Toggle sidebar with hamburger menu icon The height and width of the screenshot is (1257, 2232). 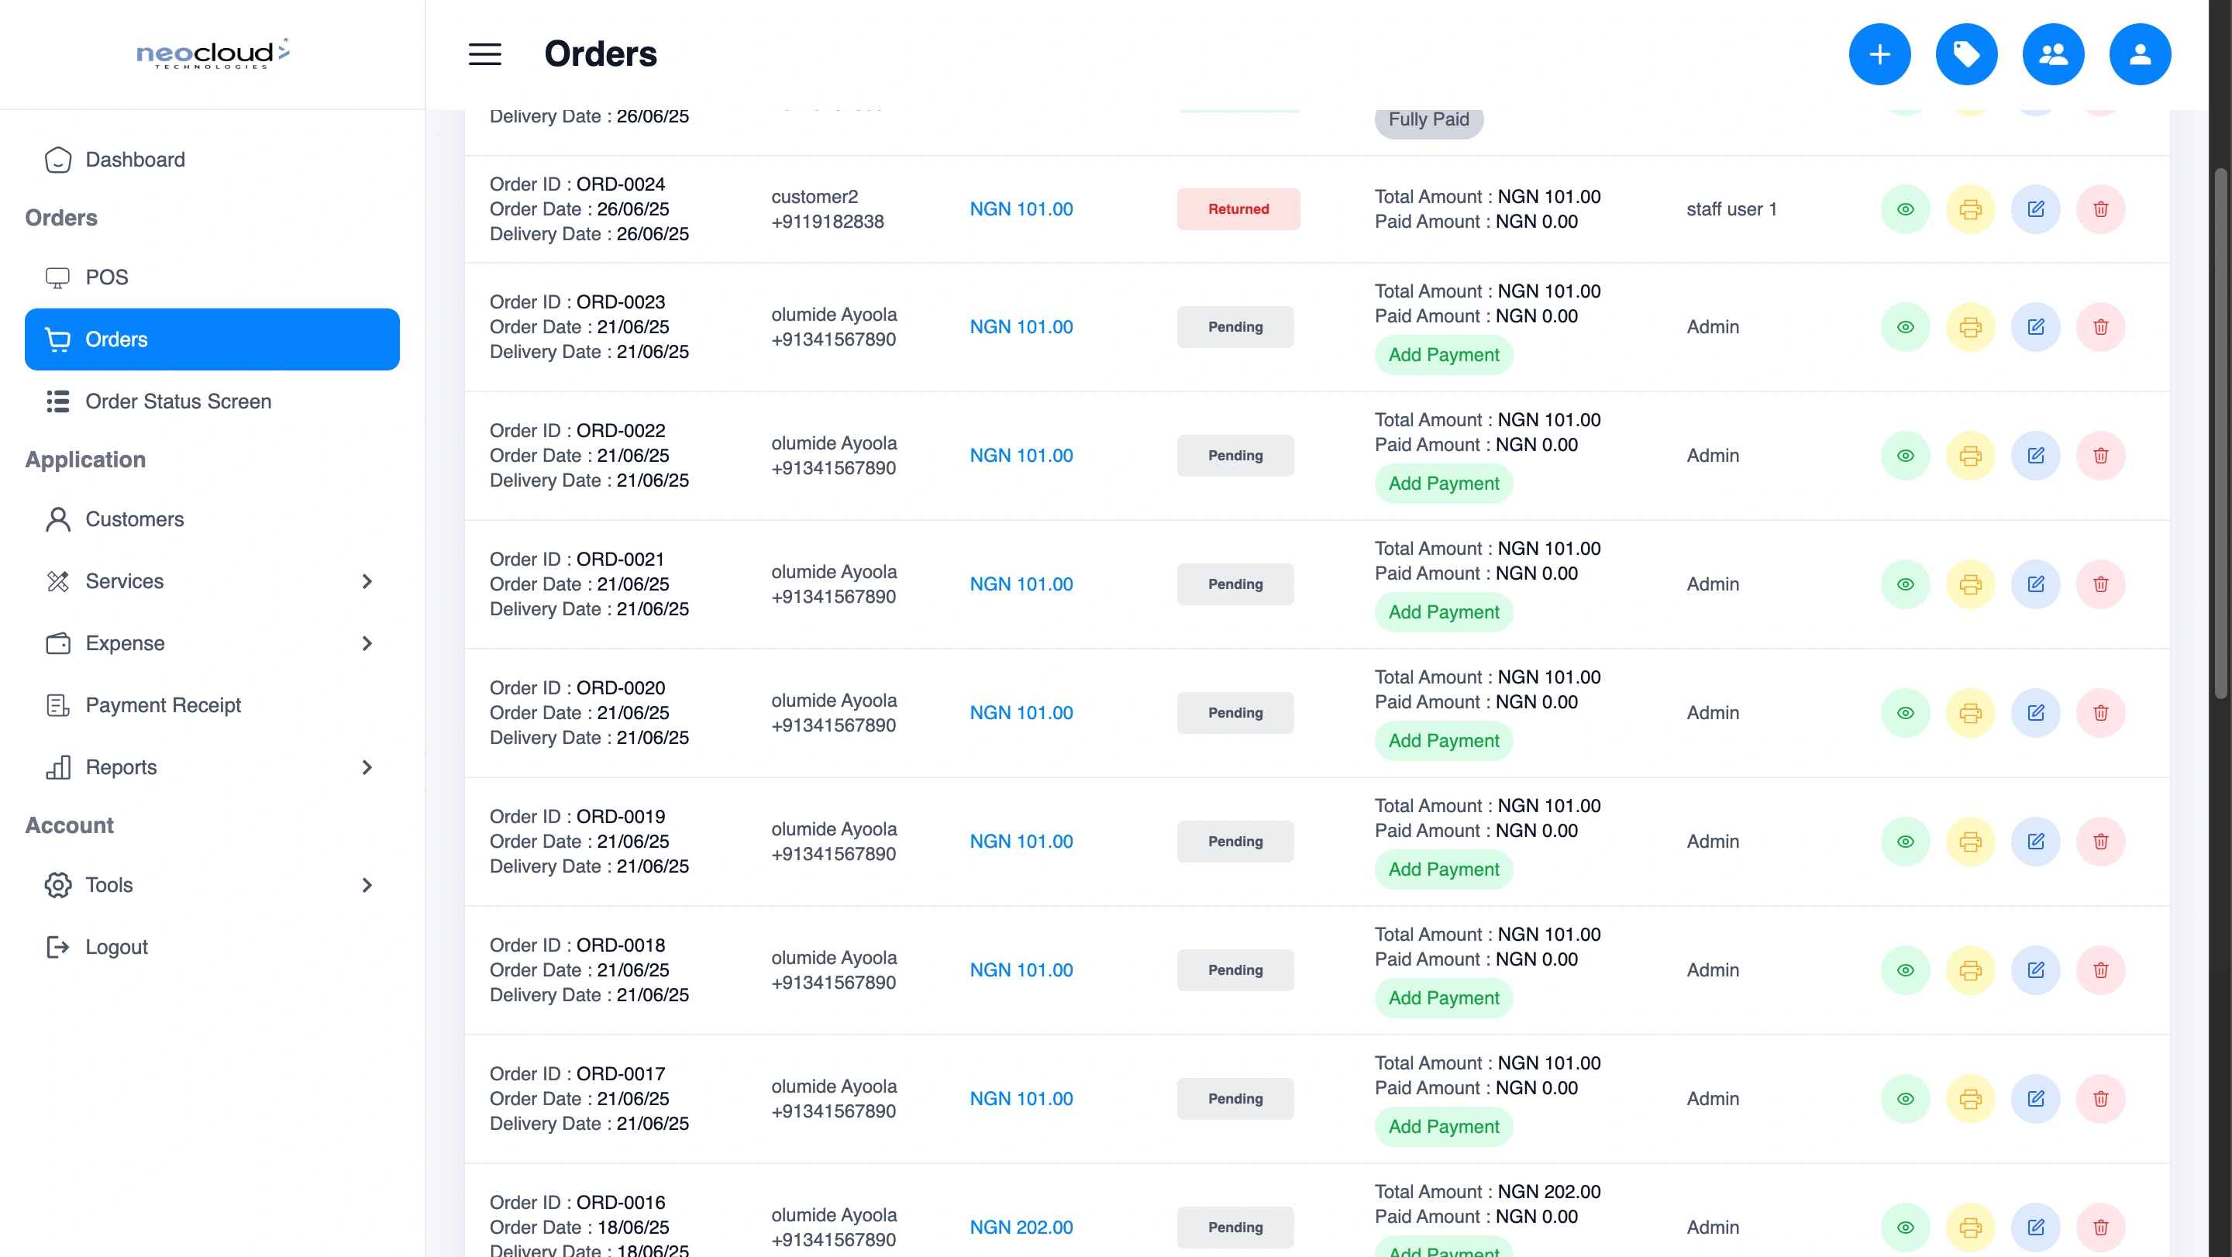coord(485,54)
